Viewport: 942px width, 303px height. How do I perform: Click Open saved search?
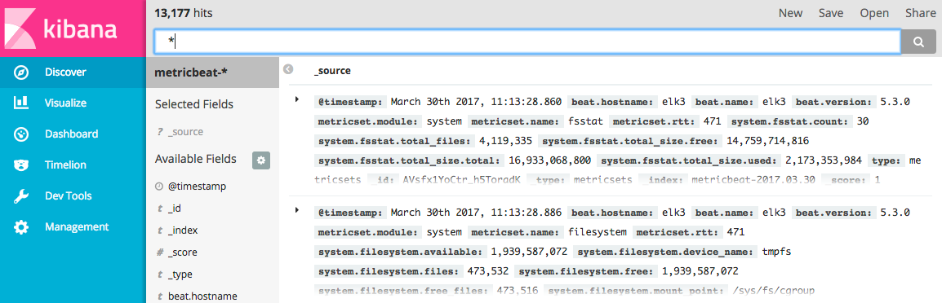tap(874, 13)
